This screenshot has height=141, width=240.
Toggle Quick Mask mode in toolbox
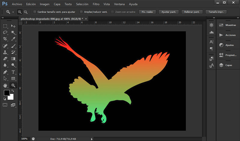pos(5,105)
